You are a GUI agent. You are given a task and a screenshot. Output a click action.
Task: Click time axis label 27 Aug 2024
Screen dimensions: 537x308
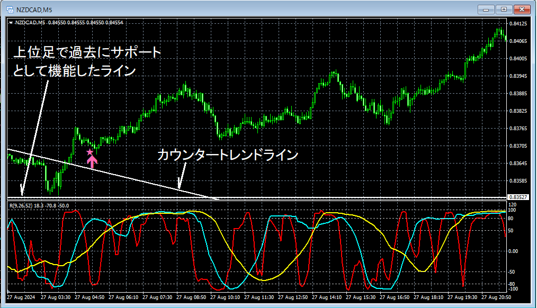tap(21, 297)
